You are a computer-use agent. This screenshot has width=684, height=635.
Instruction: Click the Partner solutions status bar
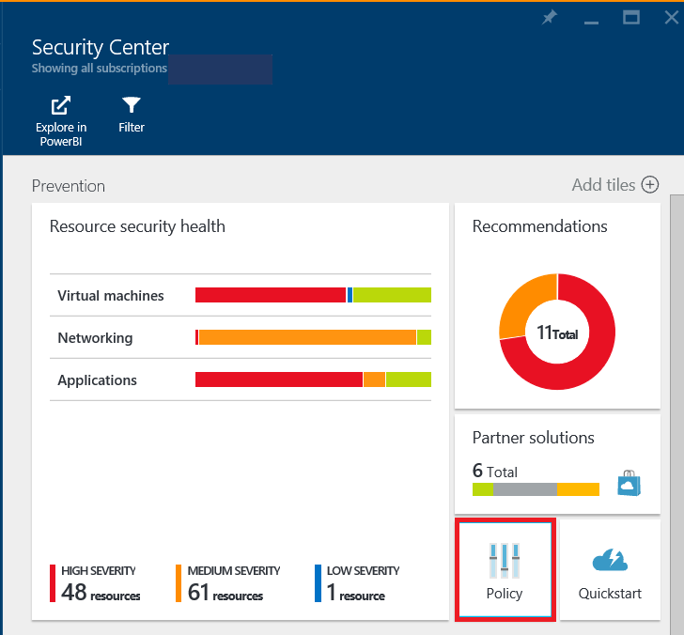pos(536,489)
